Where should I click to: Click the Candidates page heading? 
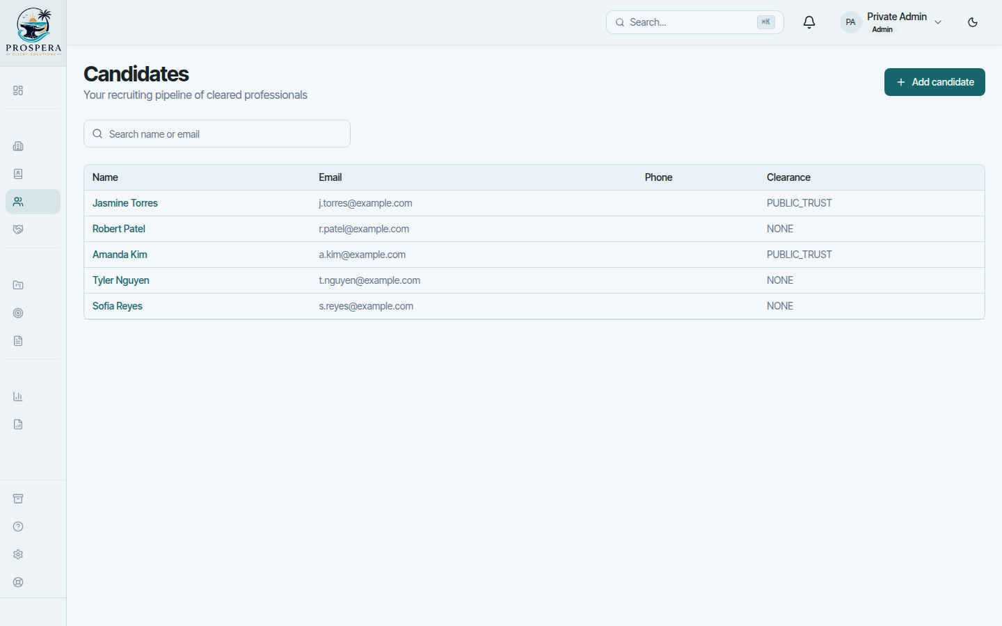pos(136,74)
